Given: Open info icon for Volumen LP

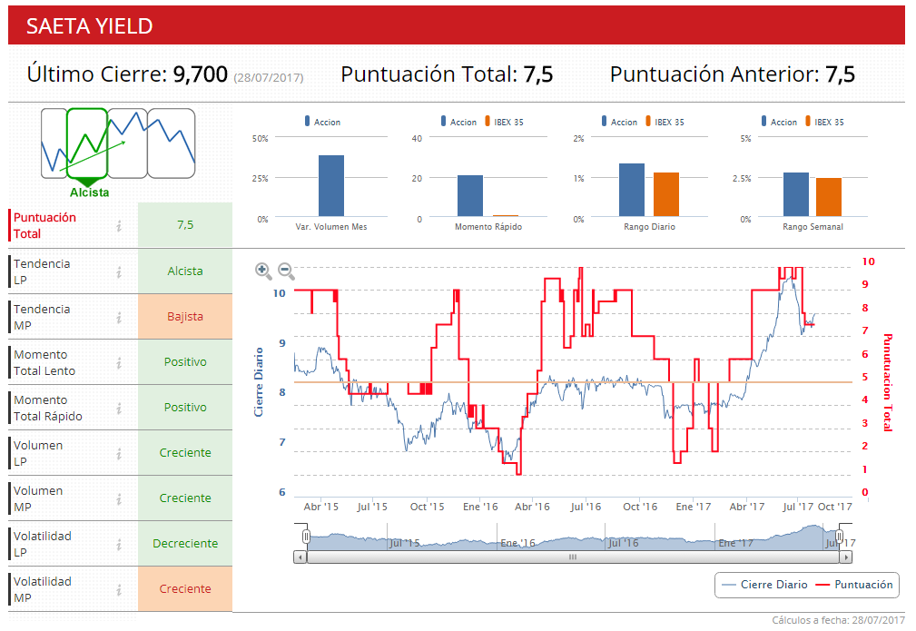Looking at the screenshot, I should (x=119, y=453).
